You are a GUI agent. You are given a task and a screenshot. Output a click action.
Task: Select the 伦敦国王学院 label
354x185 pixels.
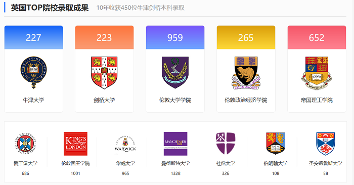pyautogui.click(x=75, y=163)
